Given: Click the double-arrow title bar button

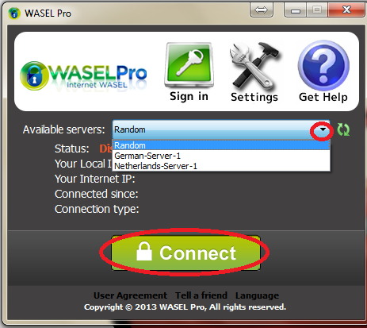Looking at the screenshot, I should (261, 10).
